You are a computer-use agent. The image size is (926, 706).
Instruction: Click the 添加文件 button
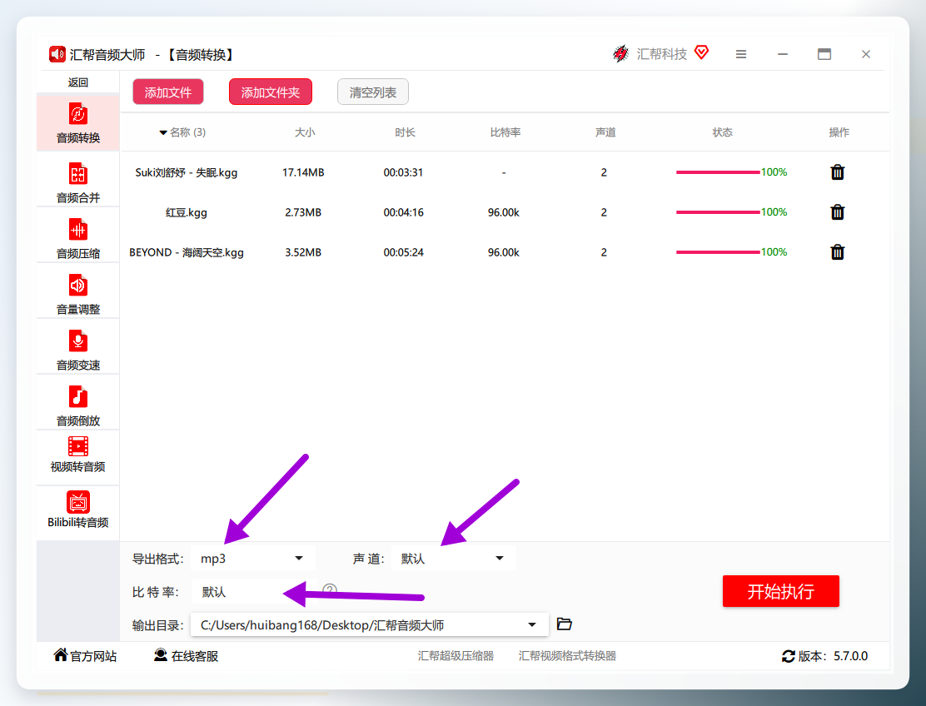point(168,92)
